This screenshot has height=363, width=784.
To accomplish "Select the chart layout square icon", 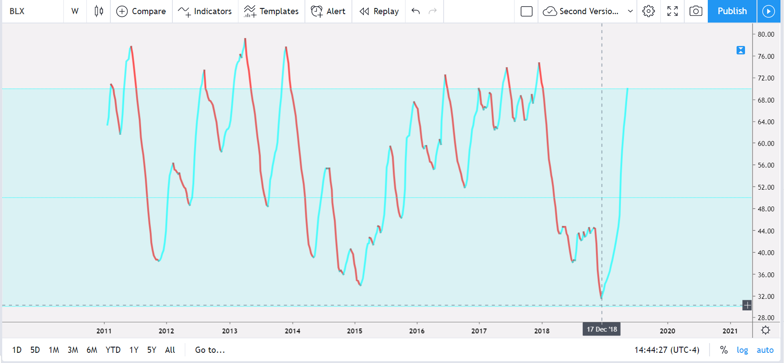I will coord(527,11).
